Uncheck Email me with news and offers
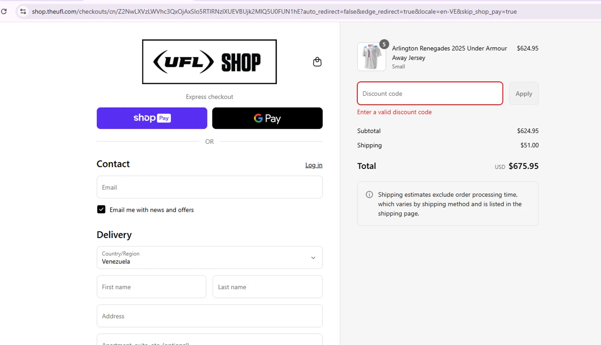 [x=101, y=209]
